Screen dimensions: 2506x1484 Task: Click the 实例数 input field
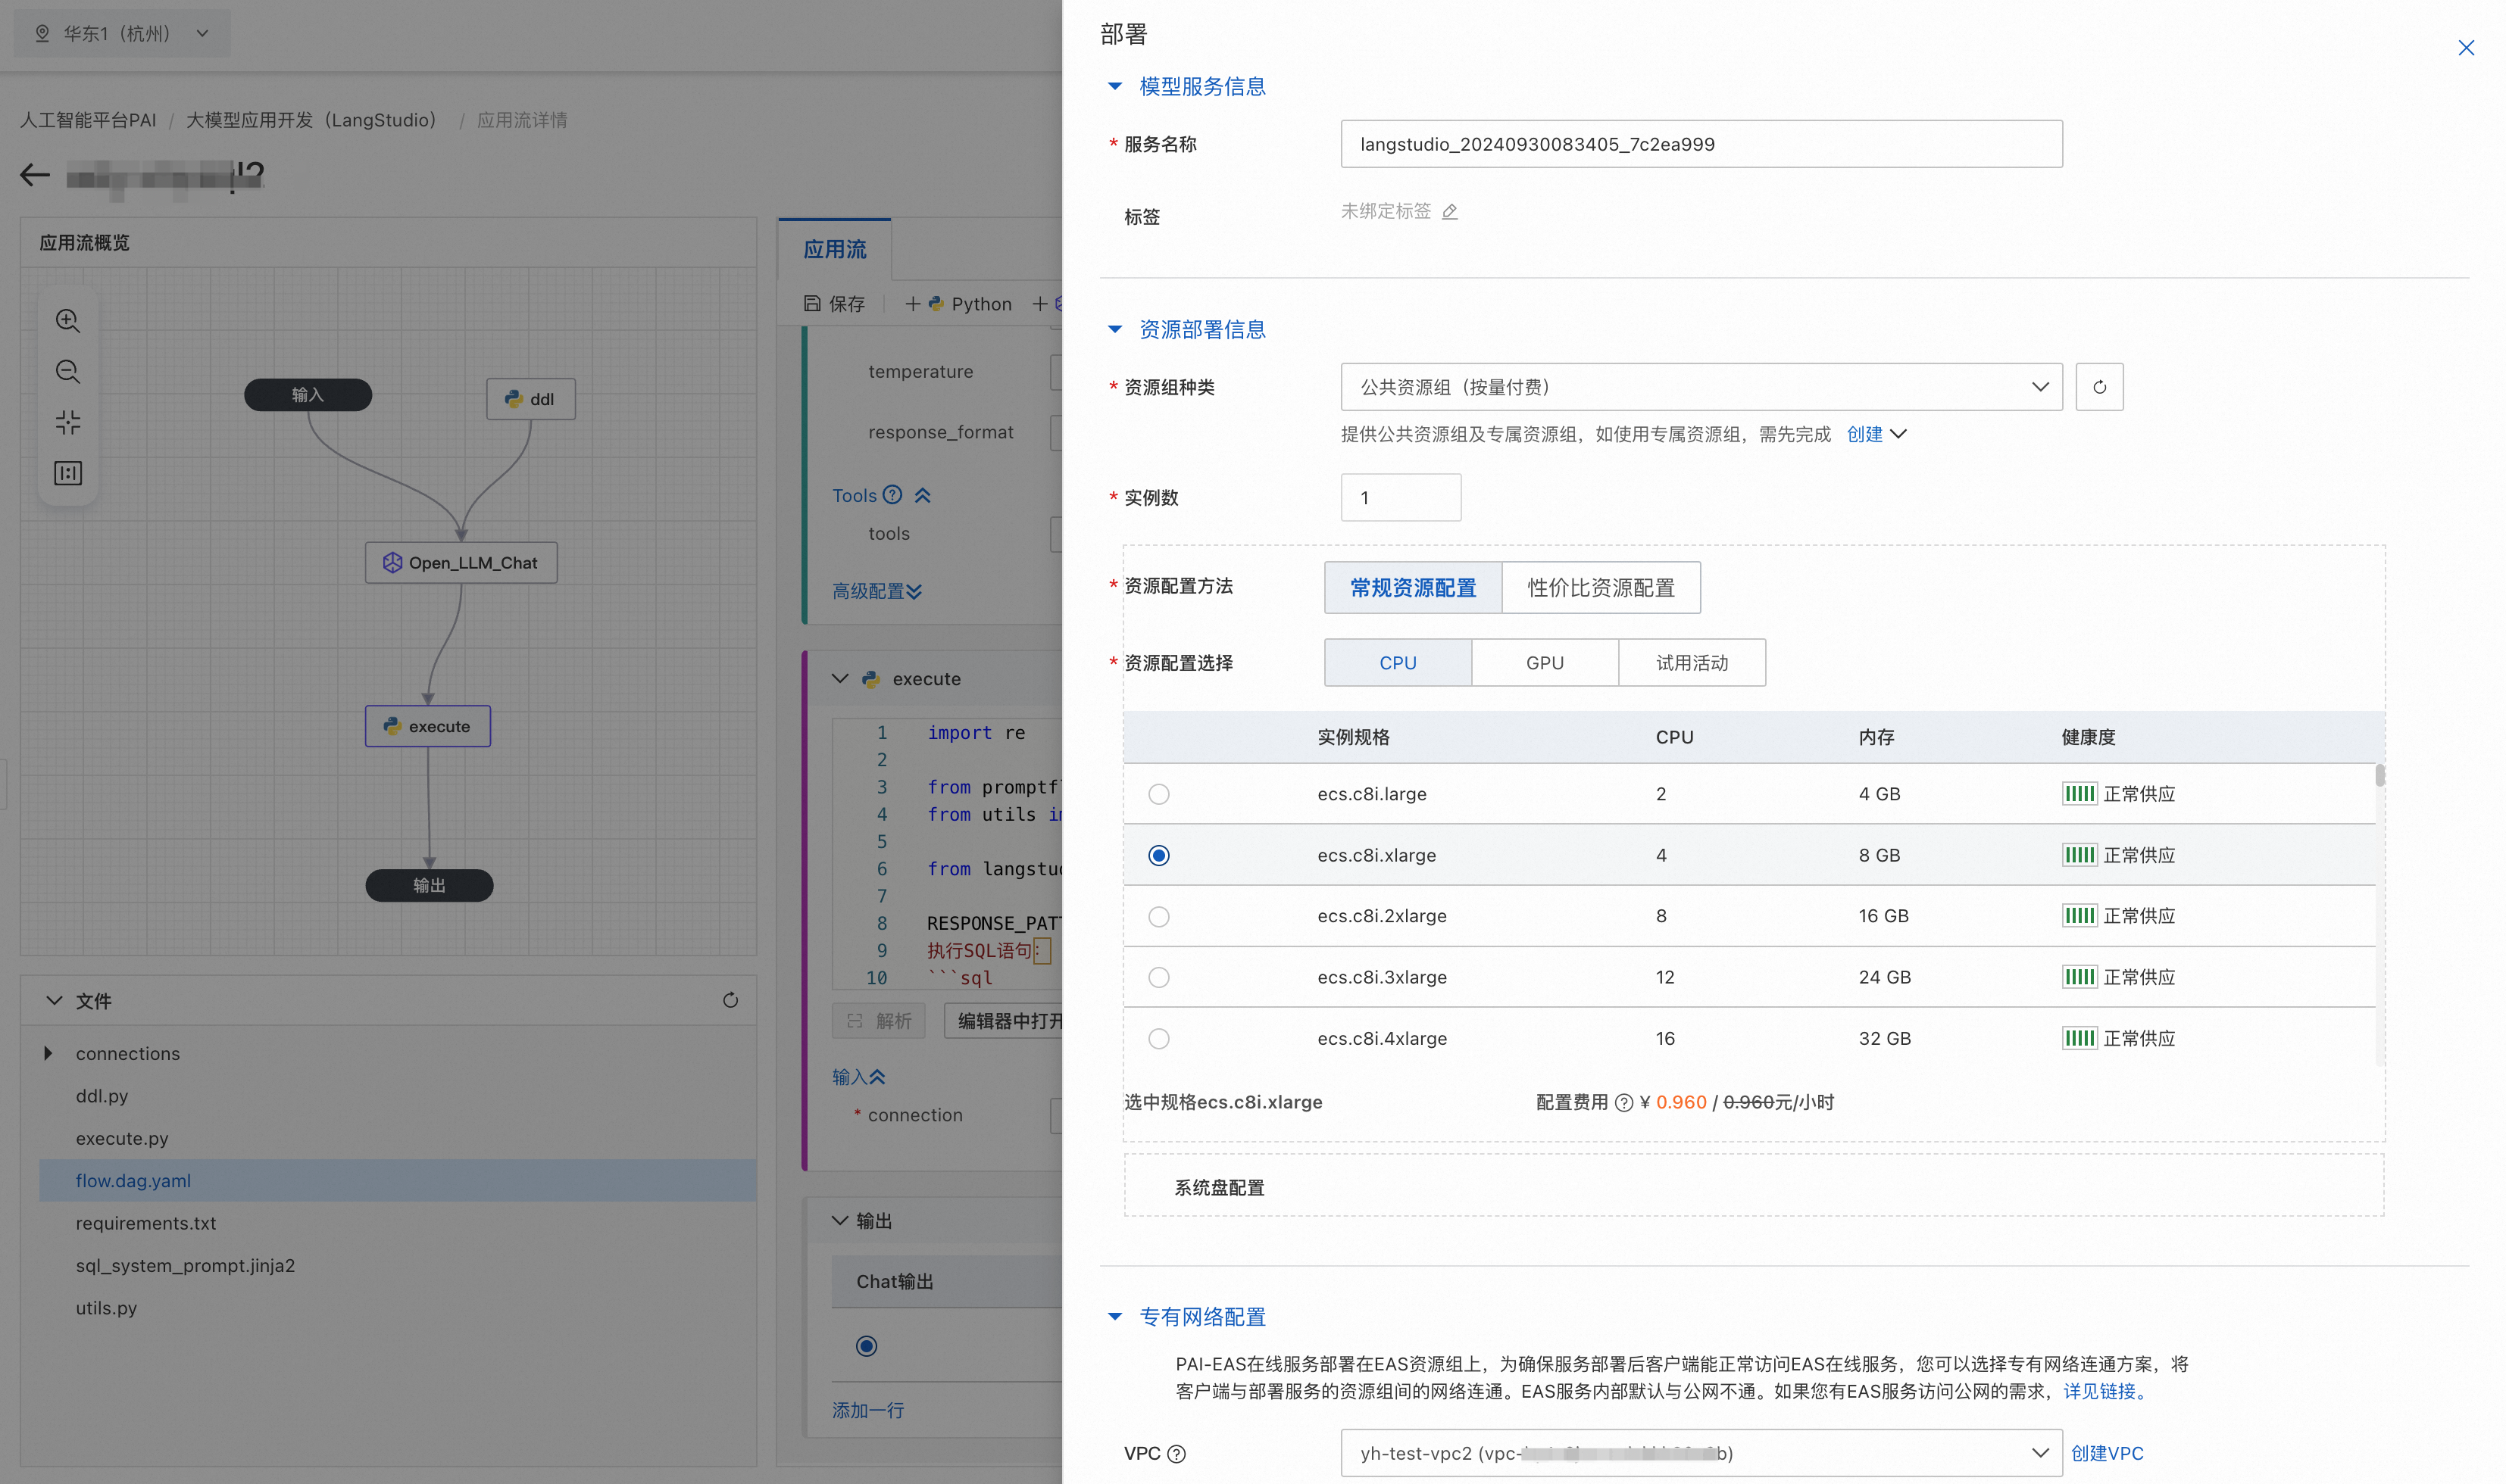tap(1401, 498)
